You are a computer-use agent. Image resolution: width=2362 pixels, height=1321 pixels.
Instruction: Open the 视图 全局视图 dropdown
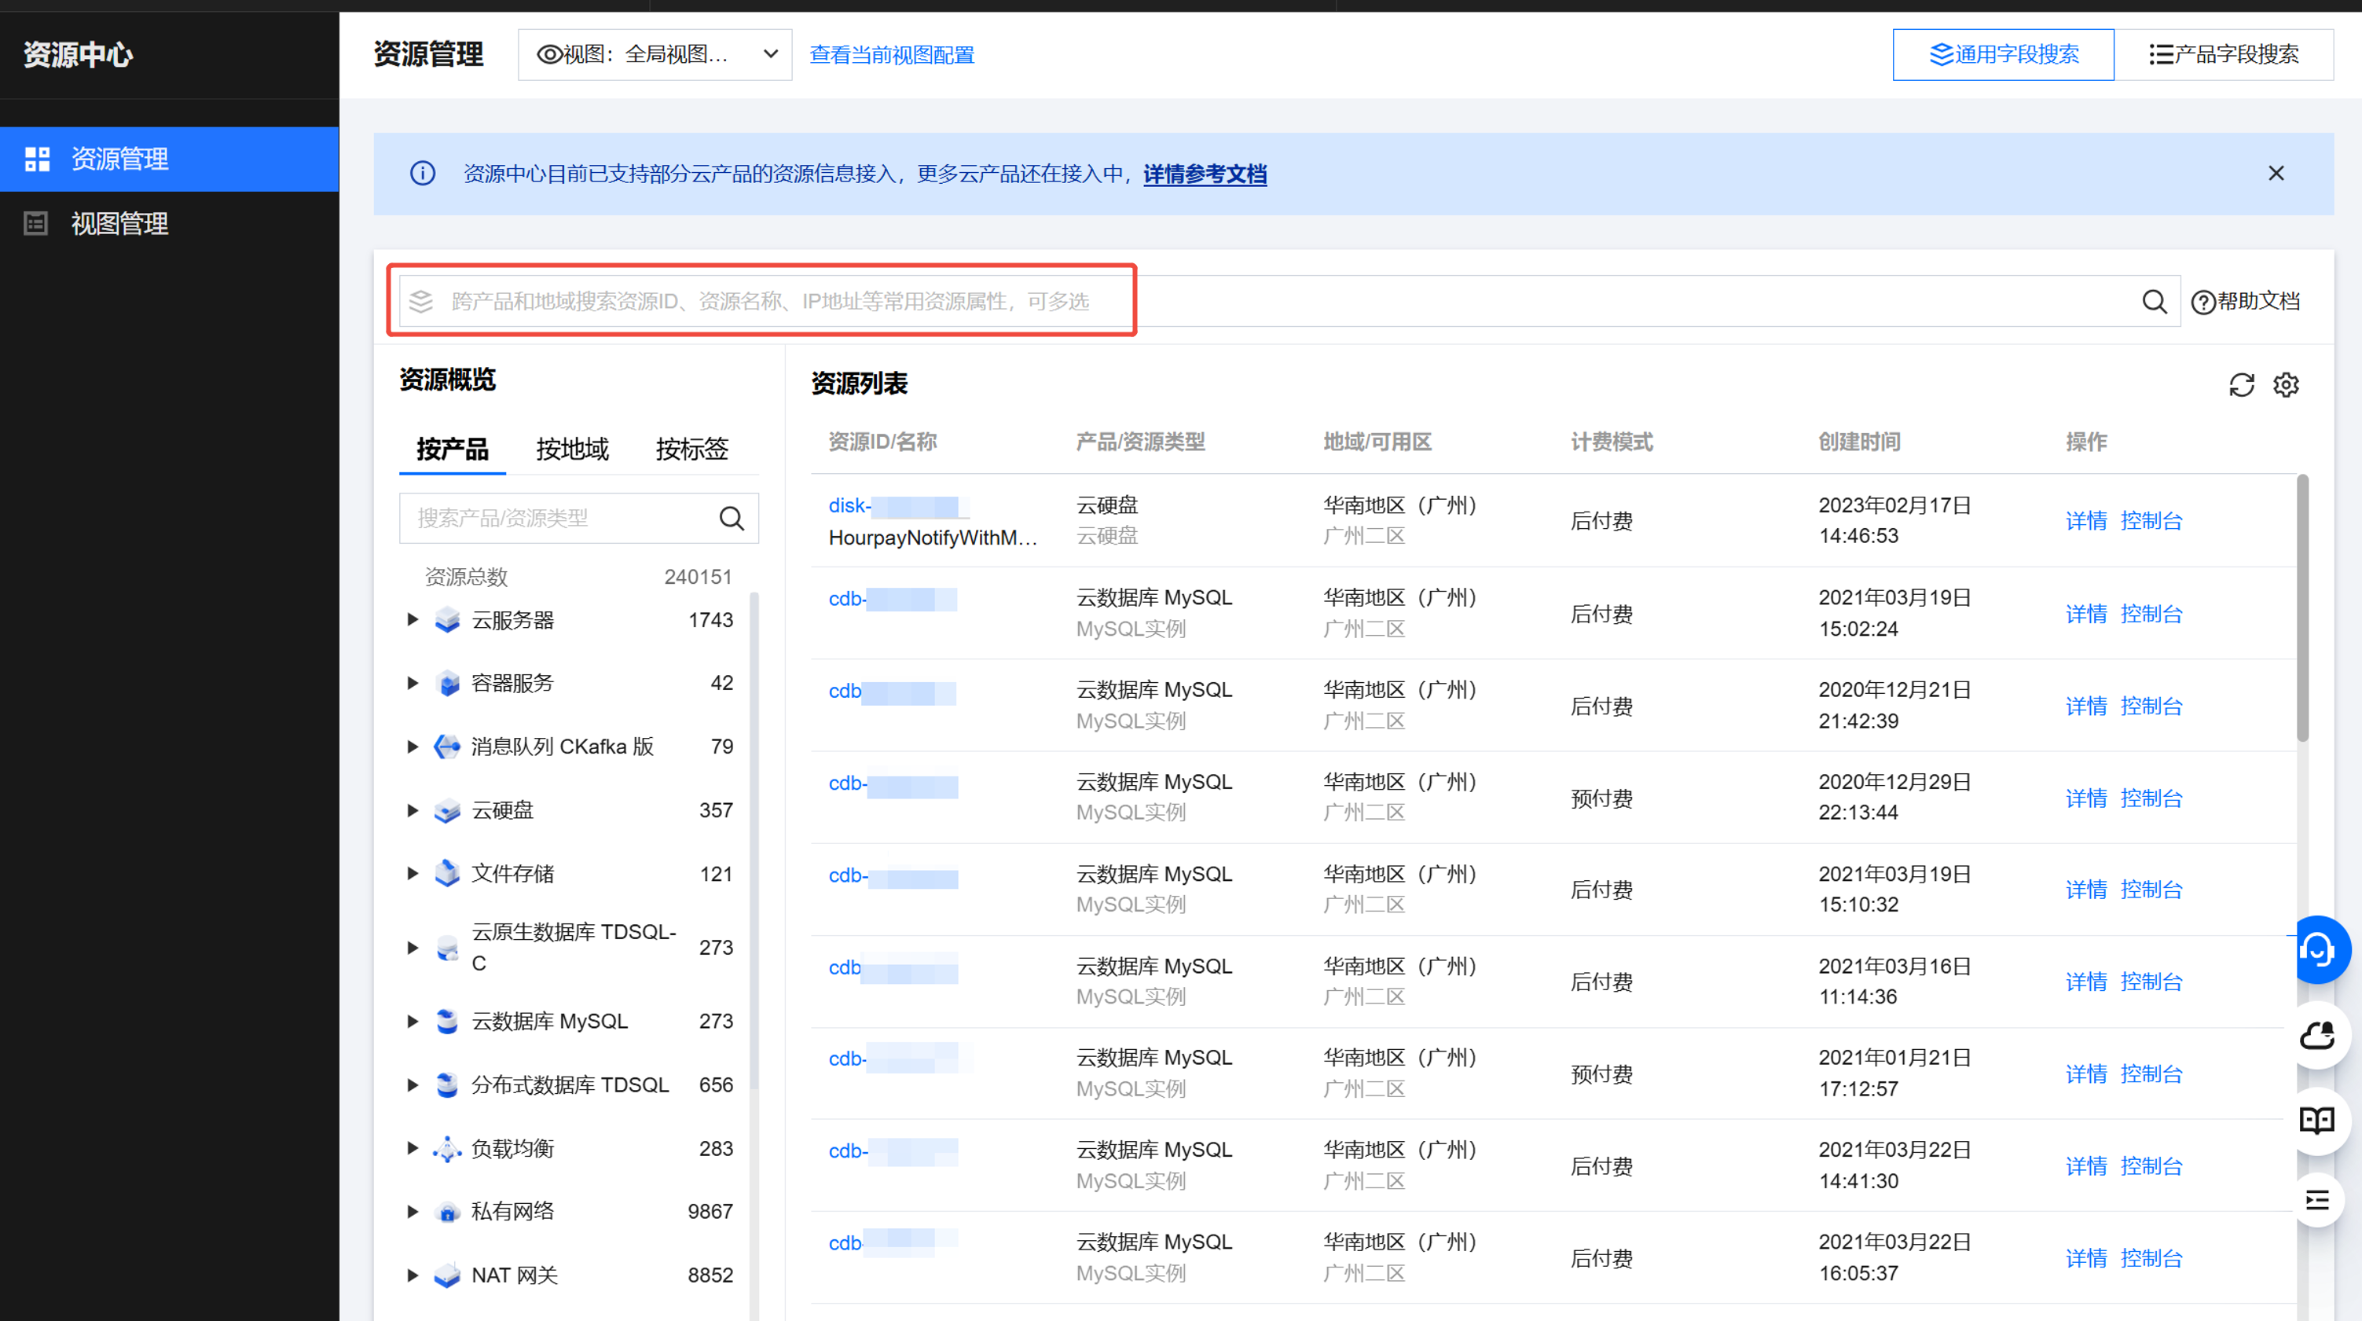[655, 55]
